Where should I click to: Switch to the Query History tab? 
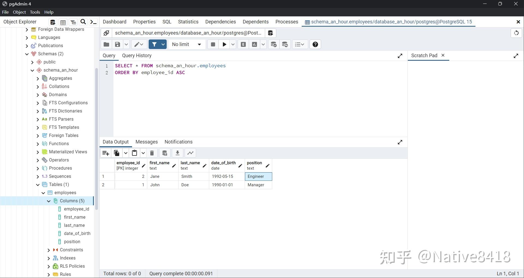(x=137, y=56)
